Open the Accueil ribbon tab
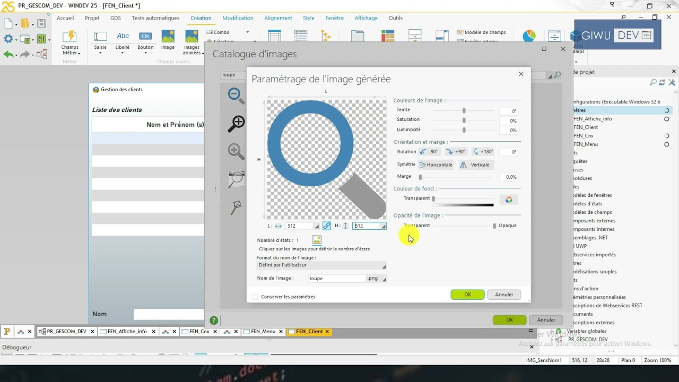 click(x=65, y=18)
